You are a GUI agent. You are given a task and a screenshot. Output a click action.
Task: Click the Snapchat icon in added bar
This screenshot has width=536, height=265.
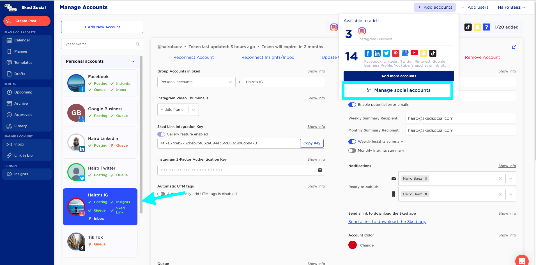tap(477, 27)
